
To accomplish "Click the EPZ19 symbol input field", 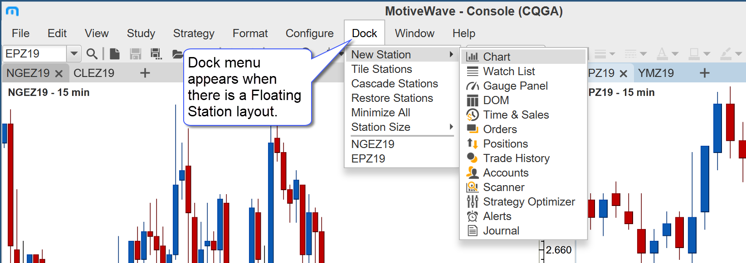I will [34, 54].
